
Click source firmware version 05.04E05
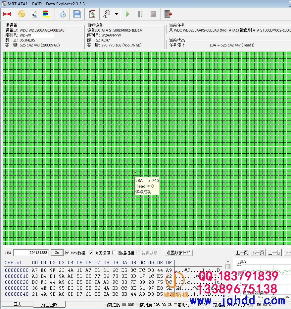point(27,40)
